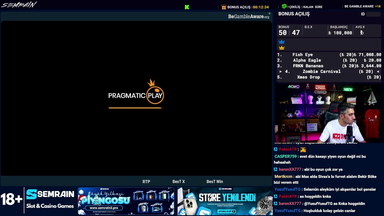Open username Mertkrcm on 'abi Max alda' message
The image size is (384, 216).
[x=283, y=176]
